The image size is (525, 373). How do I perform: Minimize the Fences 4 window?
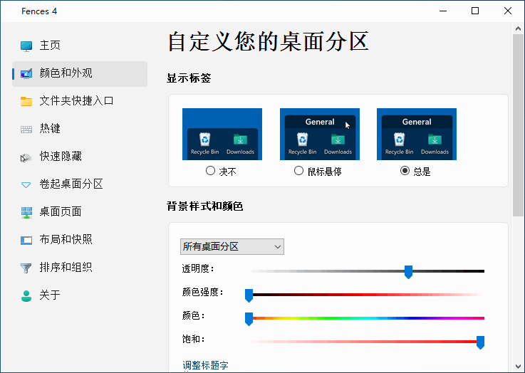pos(443,11)
